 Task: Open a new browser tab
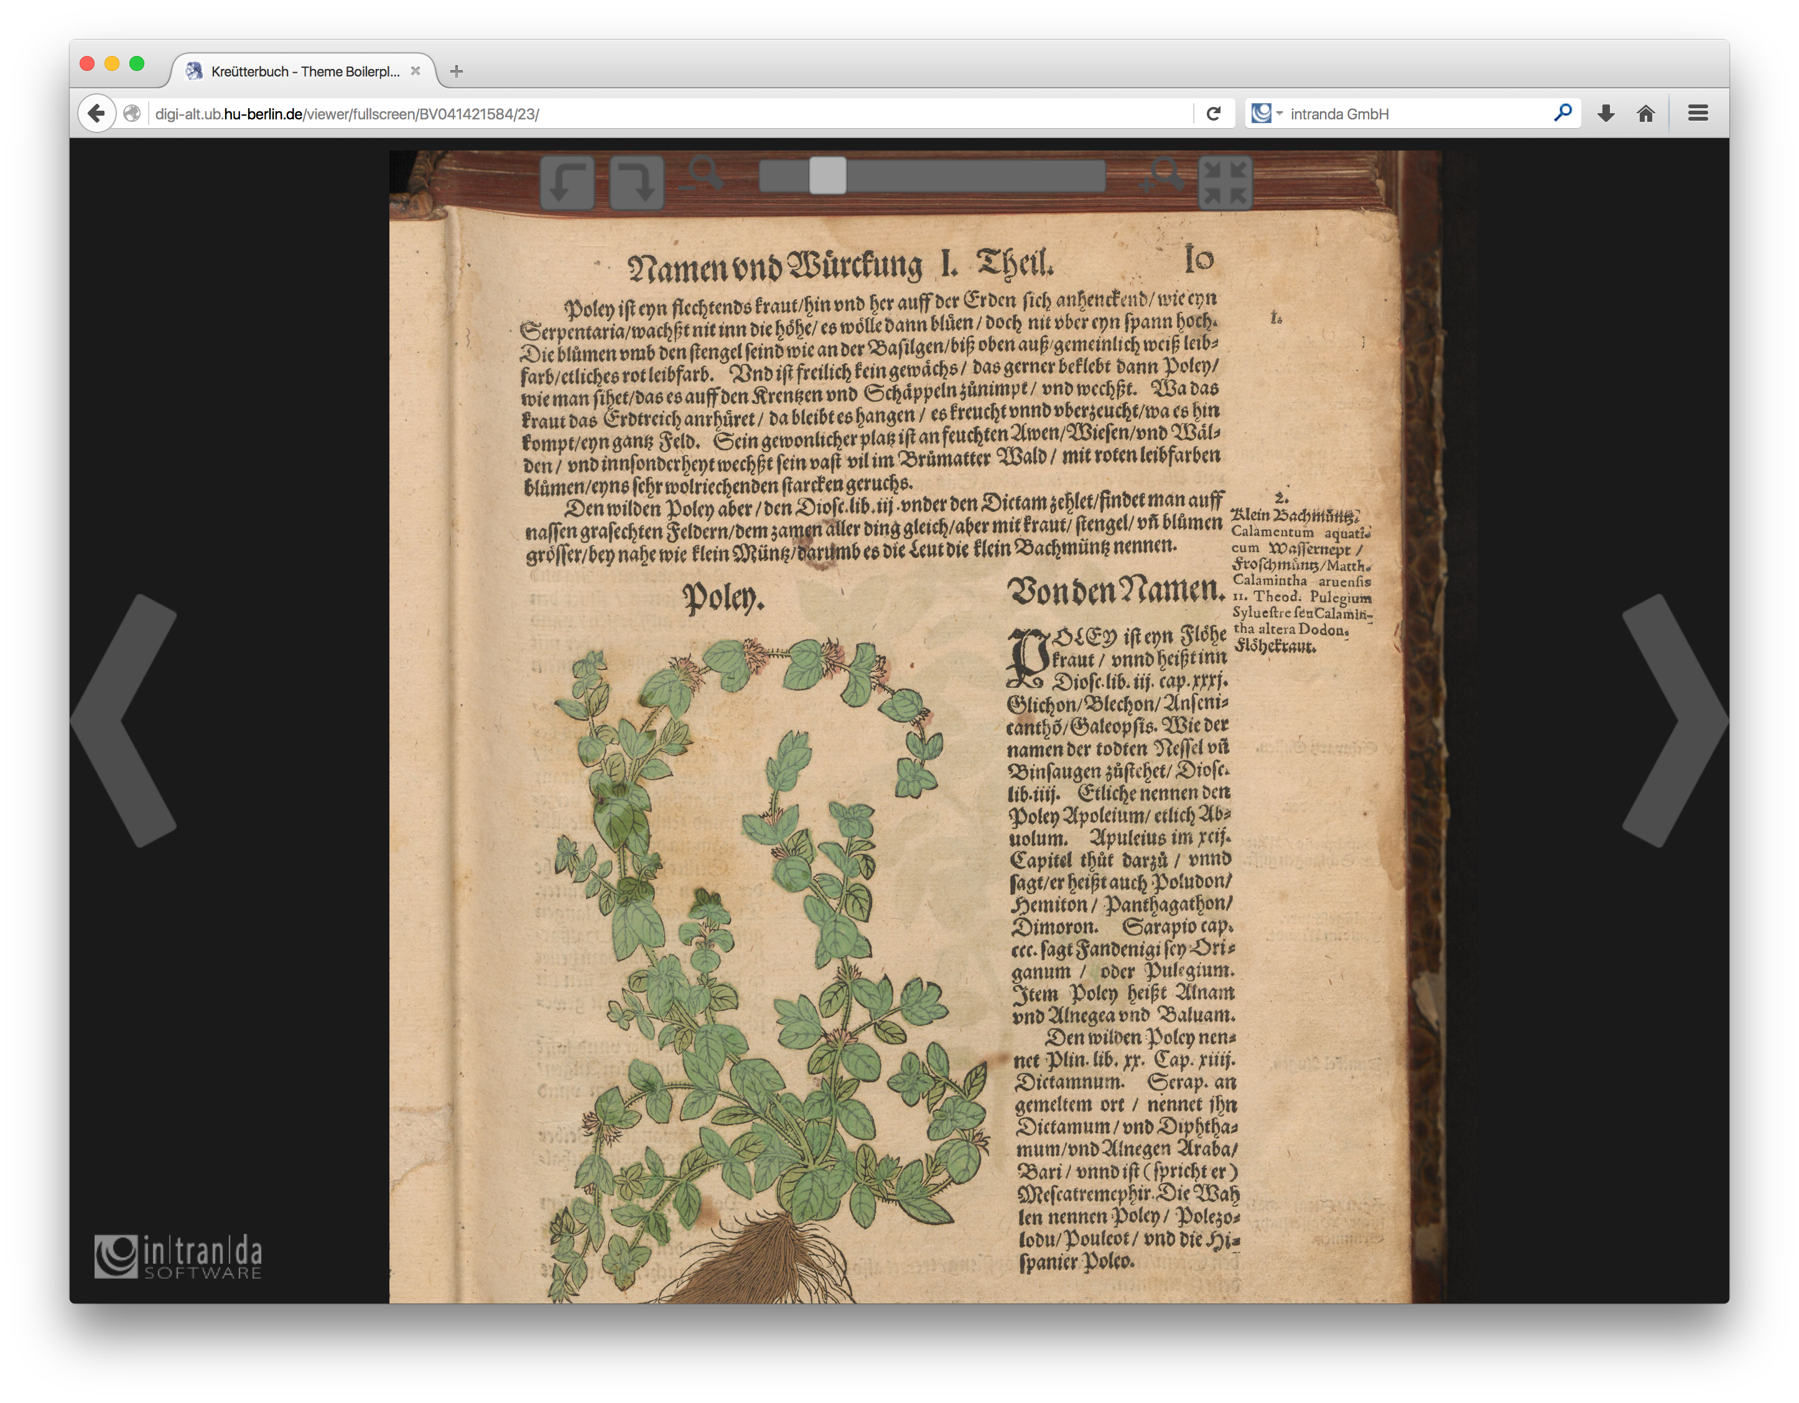pyautogui.click(x=457, y=72)
